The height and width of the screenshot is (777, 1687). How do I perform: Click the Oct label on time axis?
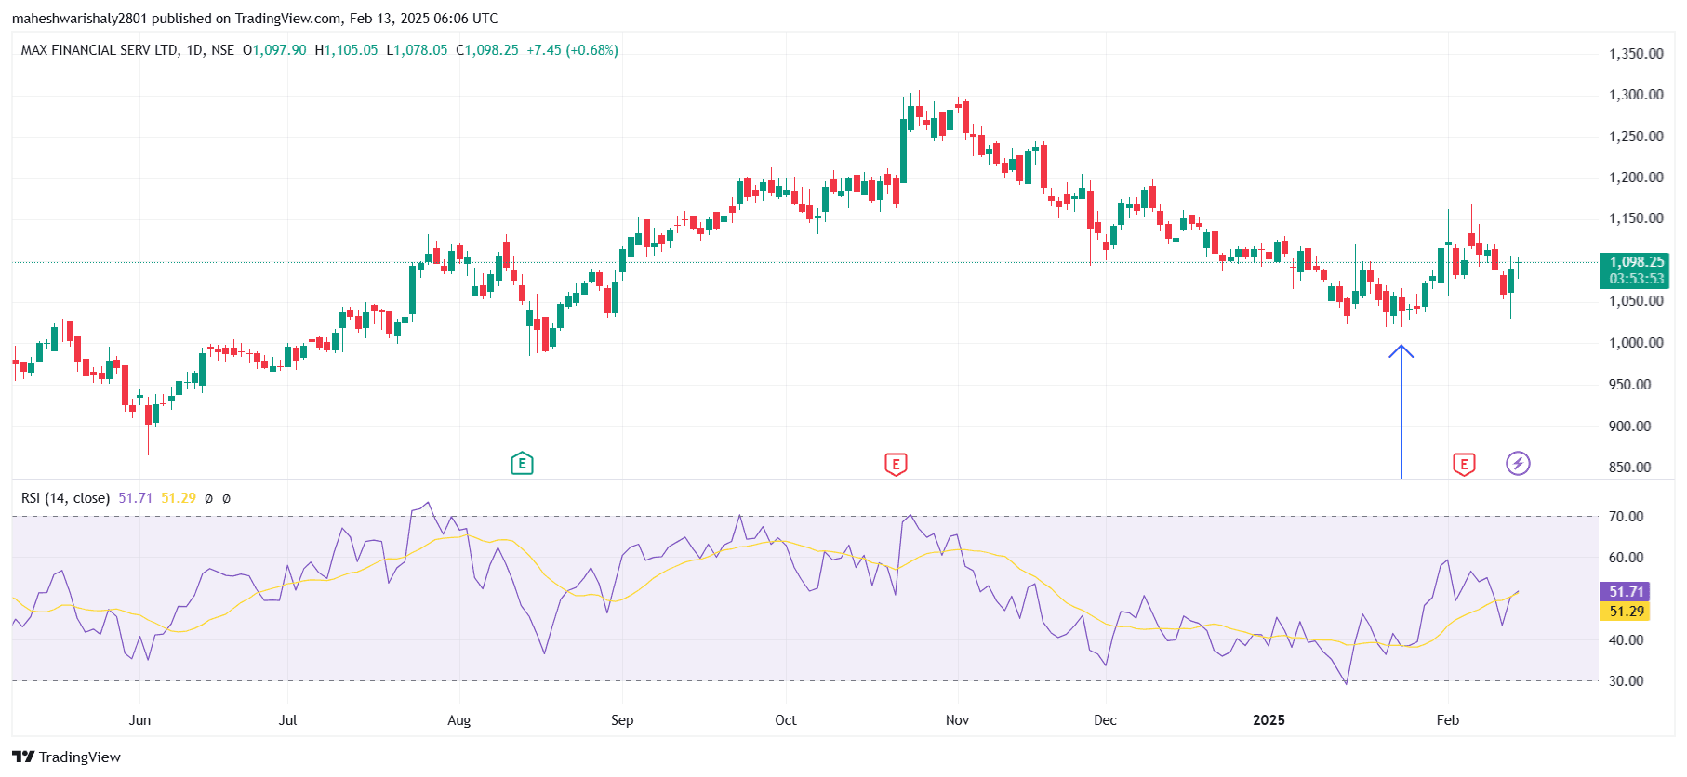click(x=786, y=720)
